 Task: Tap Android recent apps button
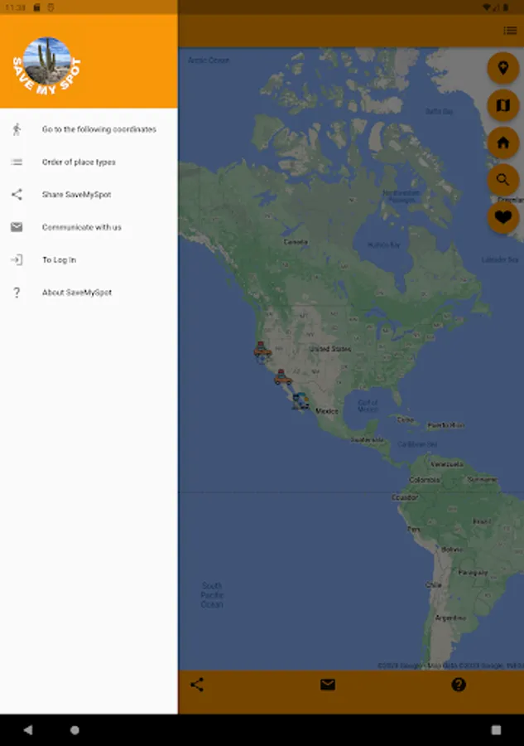tap(496, 729)
